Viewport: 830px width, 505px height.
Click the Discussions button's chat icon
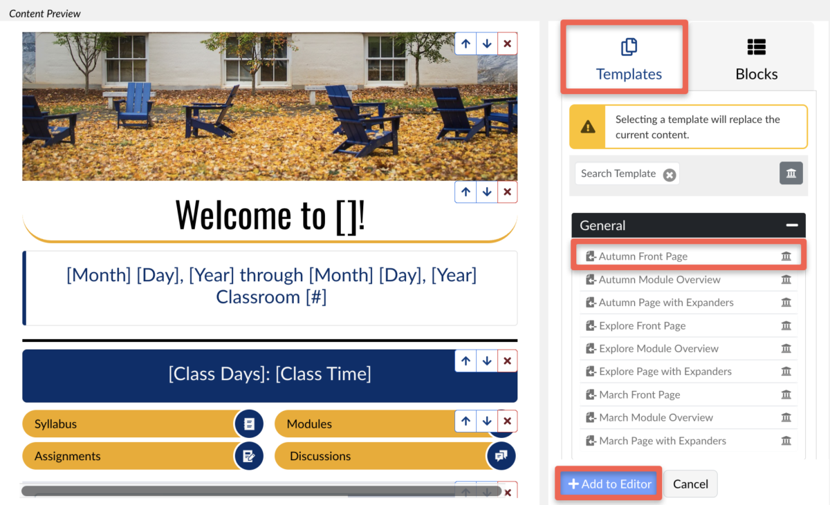coord(501,456)
